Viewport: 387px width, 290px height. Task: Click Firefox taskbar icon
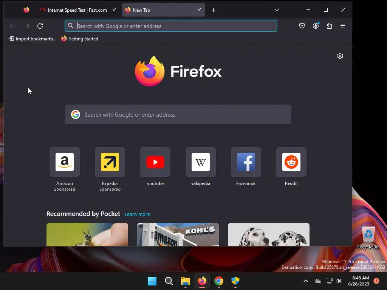click(x=202, y=281)
